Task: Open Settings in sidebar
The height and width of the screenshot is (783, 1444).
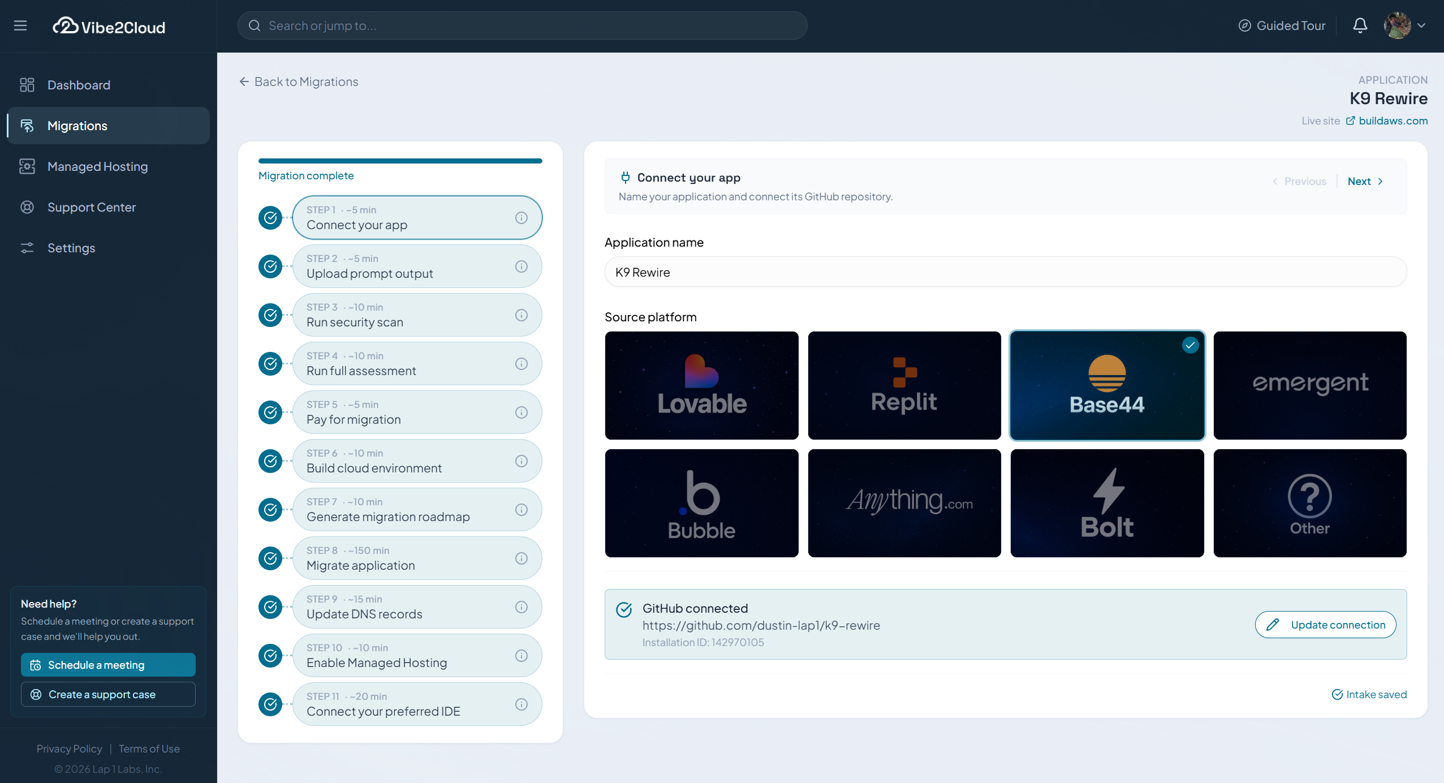Action: tap(109, 248)
